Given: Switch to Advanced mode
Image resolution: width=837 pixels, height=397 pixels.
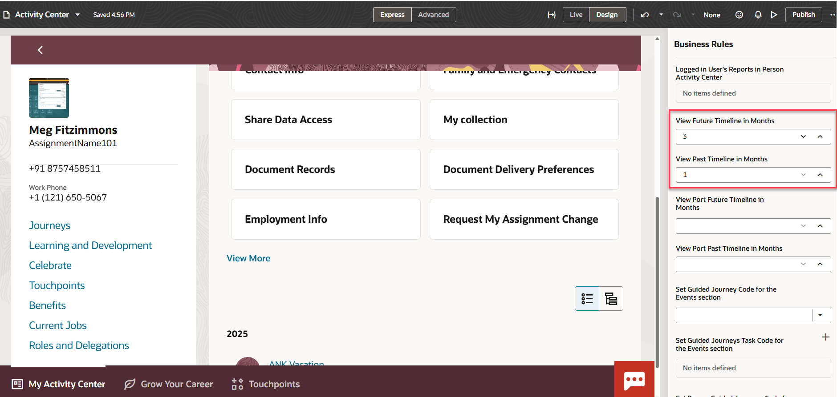Looking at the screenshot, I should (433, 15).
